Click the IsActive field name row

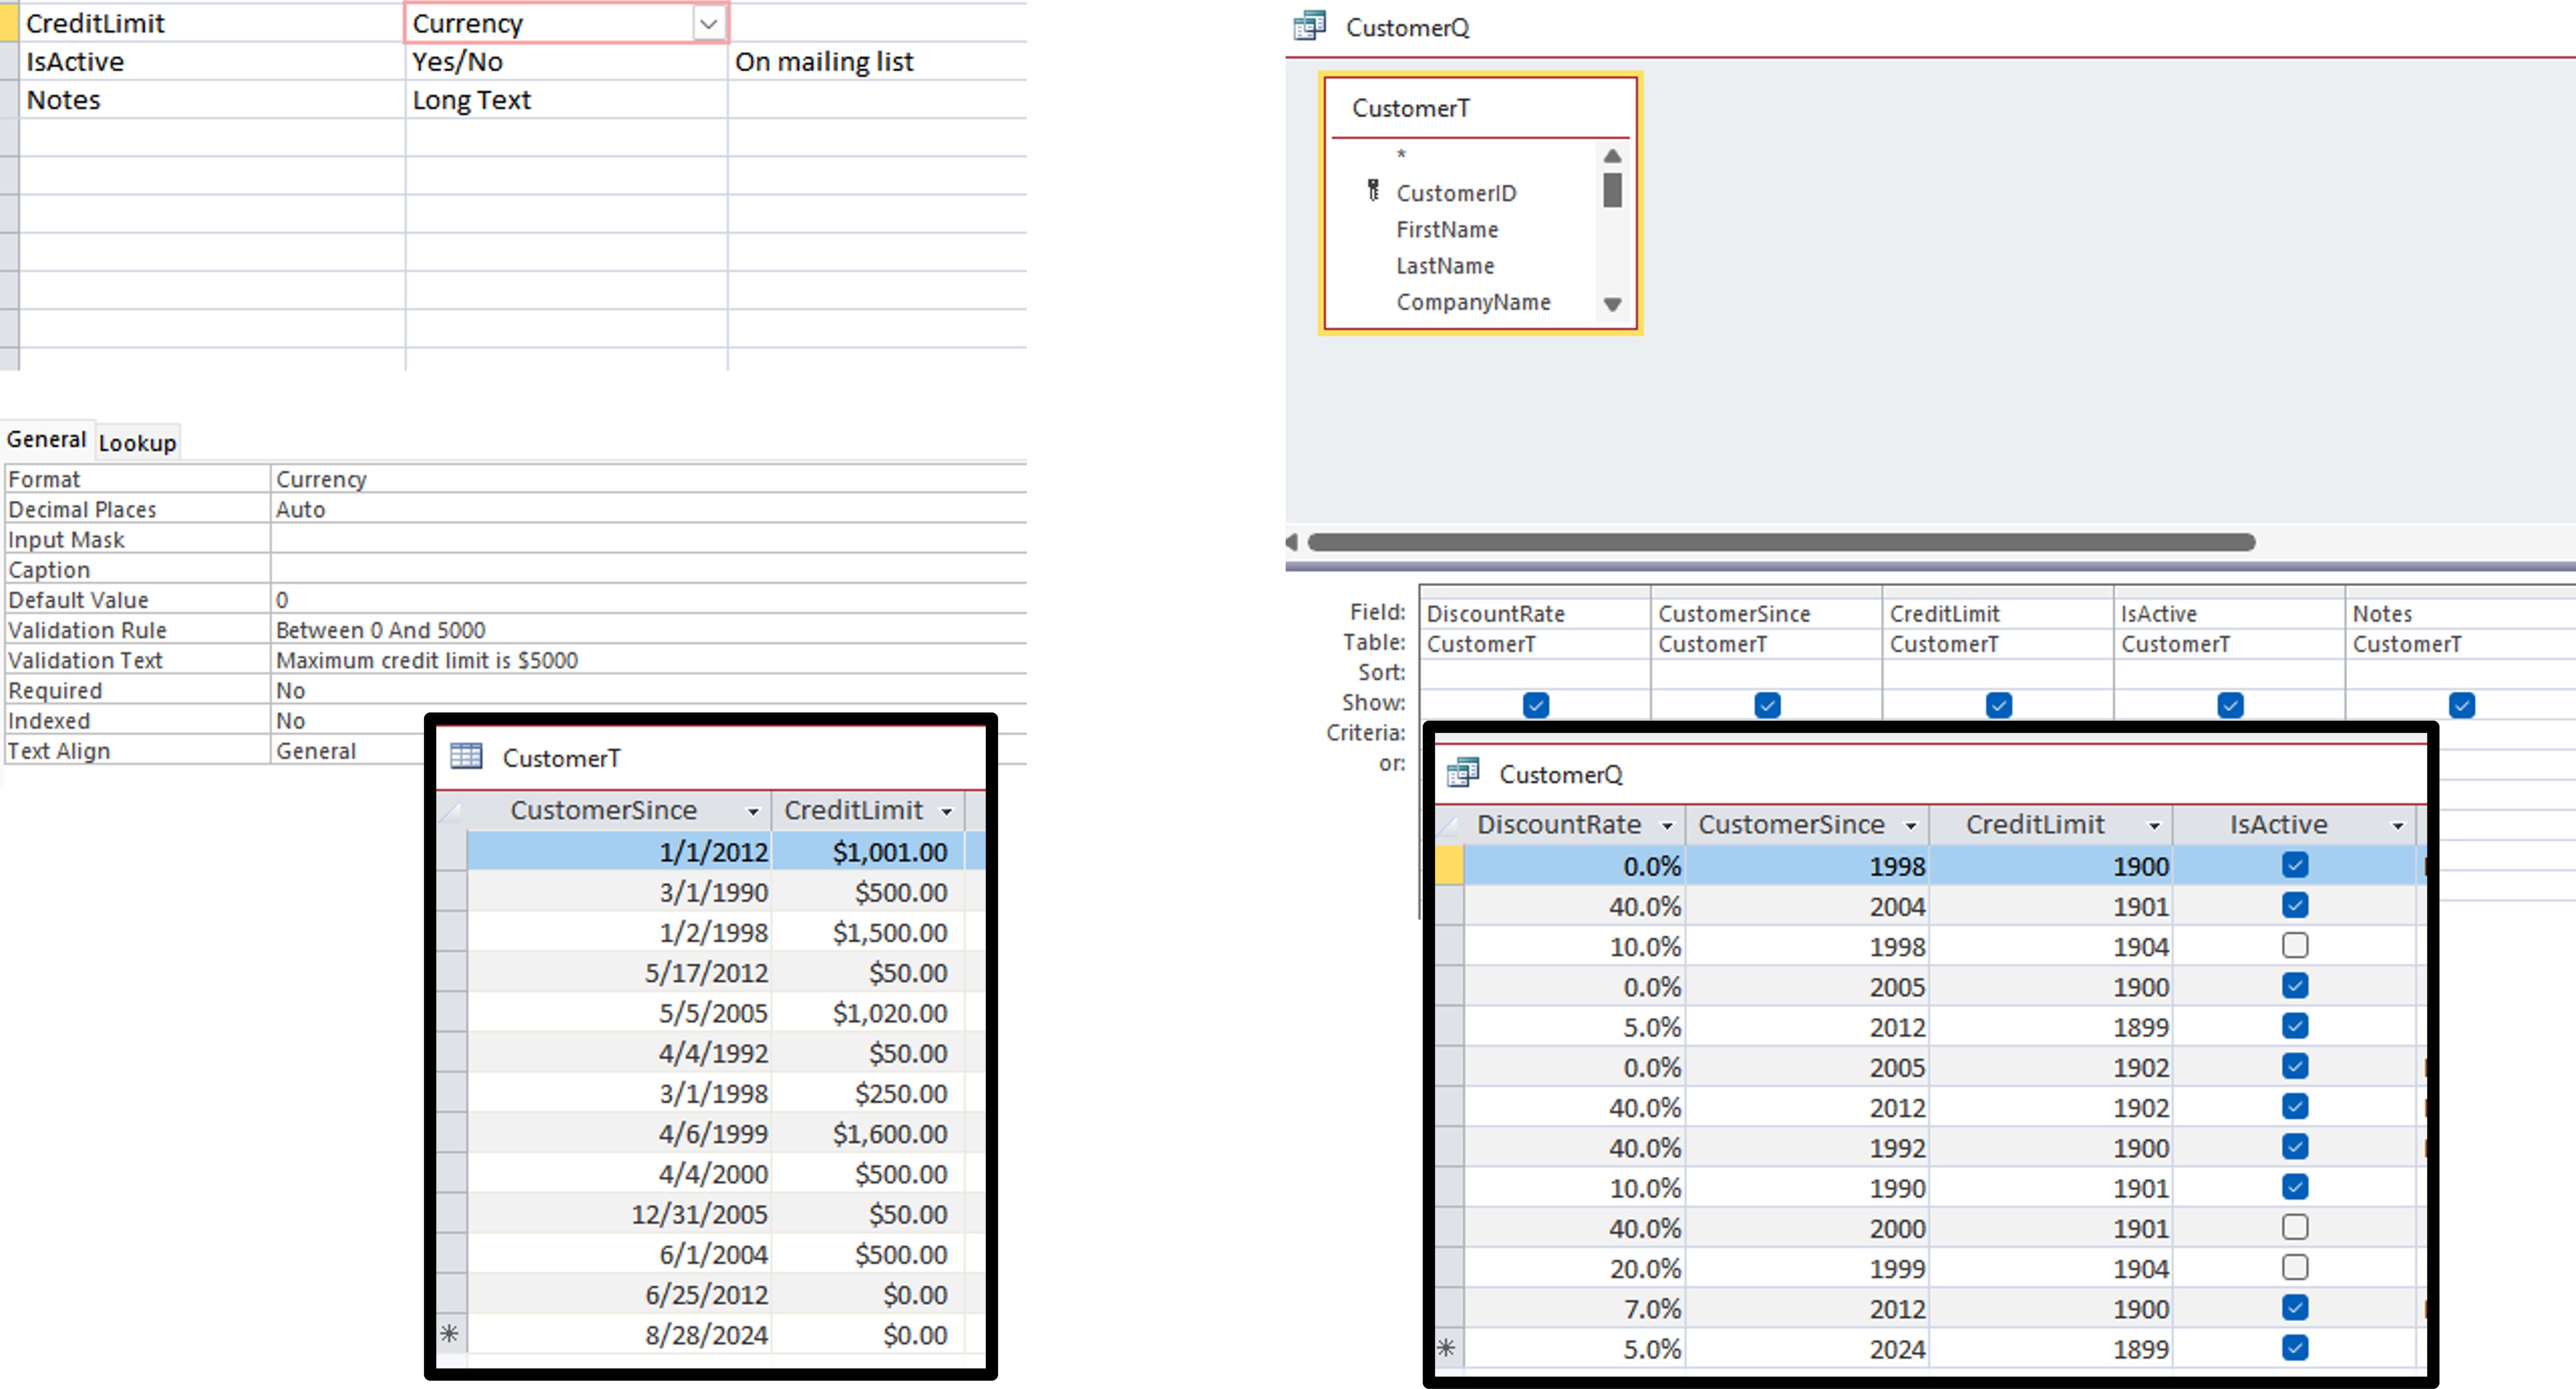tap(75, 62)
